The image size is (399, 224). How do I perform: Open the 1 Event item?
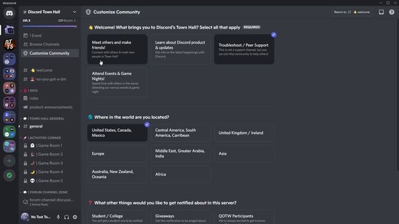(x=50, y=35)
